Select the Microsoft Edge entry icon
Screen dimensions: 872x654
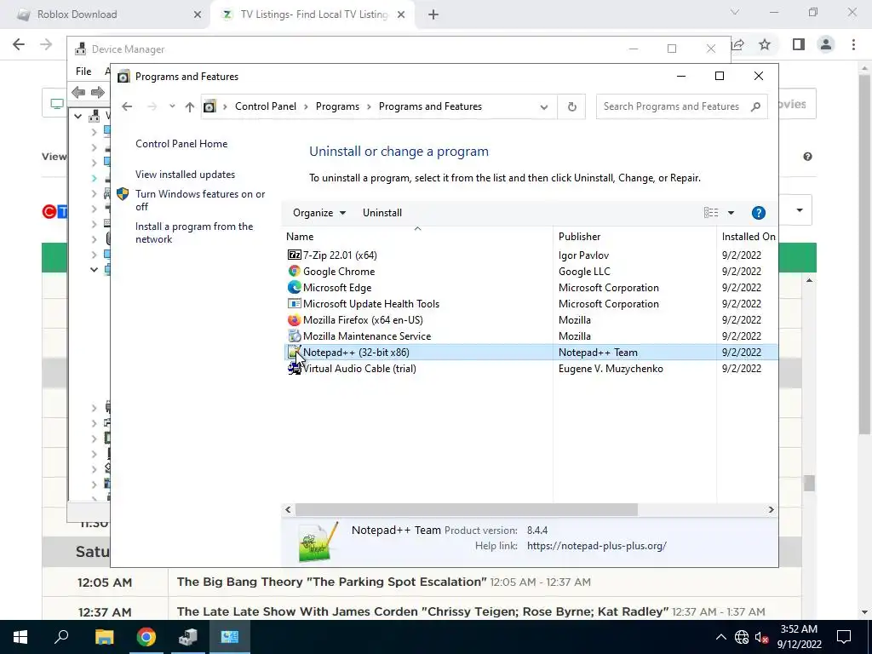[x=294, y=288]
